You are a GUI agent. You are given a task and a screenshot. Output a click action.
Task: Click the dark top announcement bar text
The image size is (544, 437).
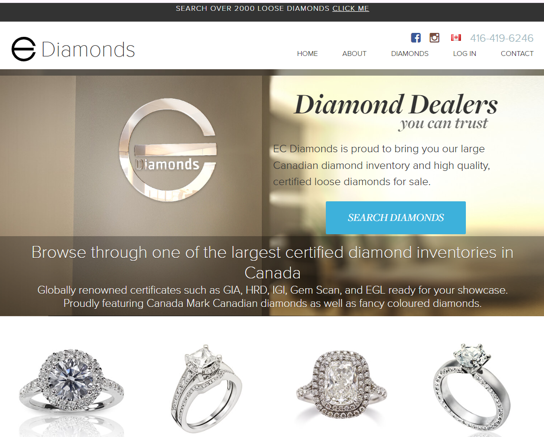coord(272,8)
